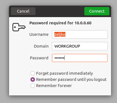Click the highlighted zeljko text
Image resolution: width=117 pixels, height=103 pixels.
tap(60, 34)
